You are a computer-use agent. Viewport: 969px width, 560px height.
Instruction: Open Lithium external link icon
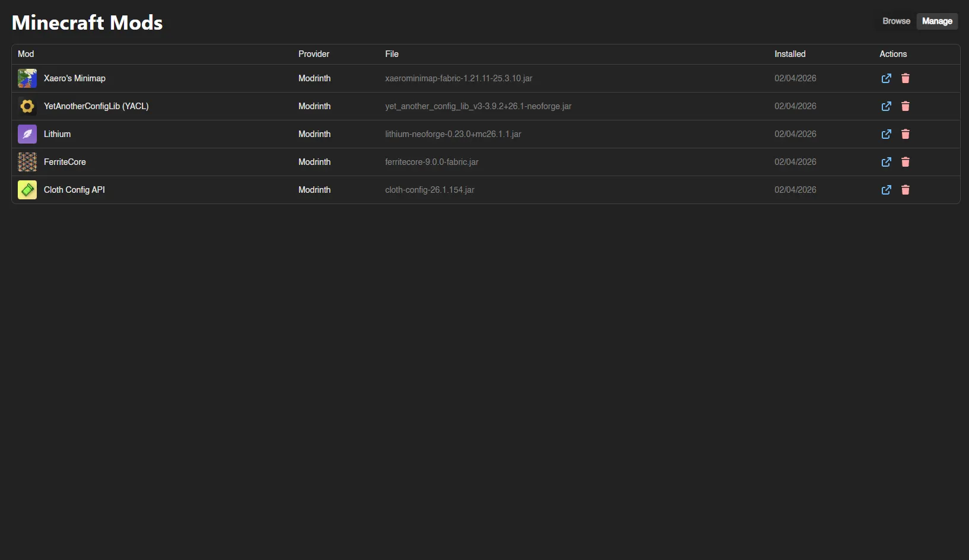coord(887,134)
